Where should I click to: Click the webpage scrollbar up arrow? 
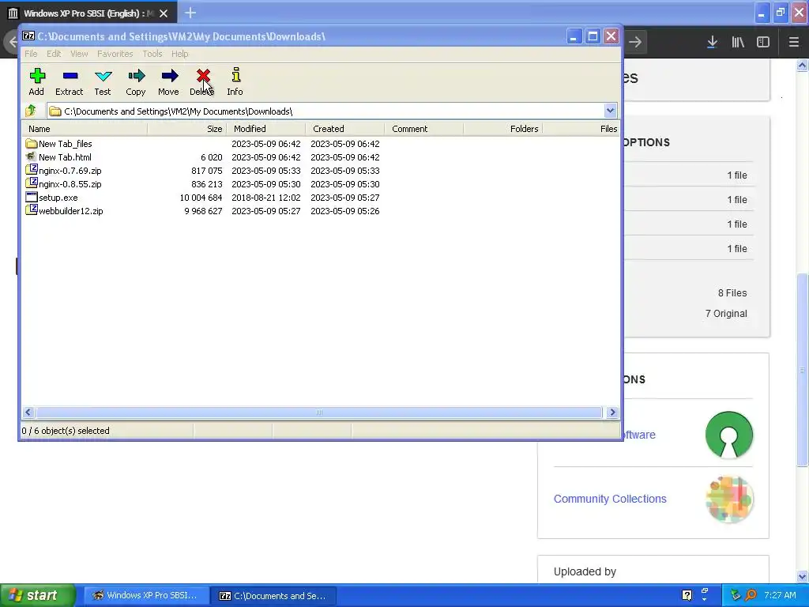(x=802, y=66)
